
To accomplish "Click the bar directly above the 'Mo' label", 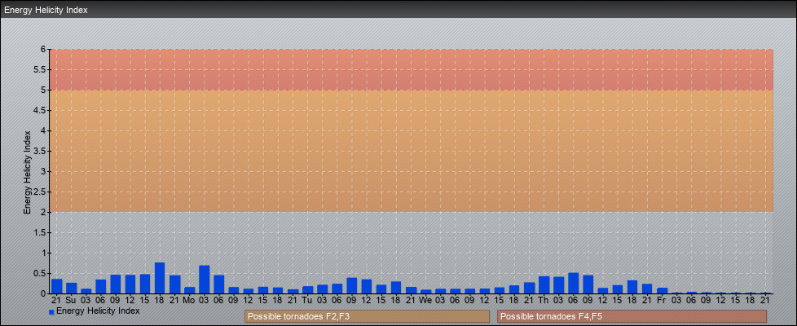I will 189,290.
